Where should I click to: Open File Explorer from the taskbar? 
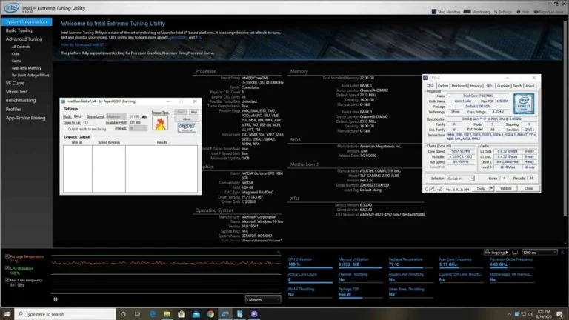(x=167, y=314)
